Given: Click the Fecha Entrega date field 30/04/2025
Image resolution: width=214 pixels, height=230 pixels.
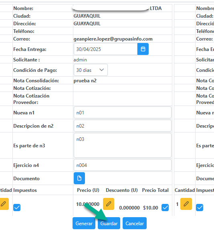Looking at the screenshot, I should (106, 49).
